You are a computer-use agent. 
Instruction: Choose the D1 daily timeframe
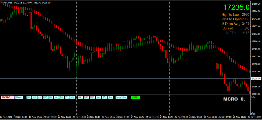click(x=61, y=97)
